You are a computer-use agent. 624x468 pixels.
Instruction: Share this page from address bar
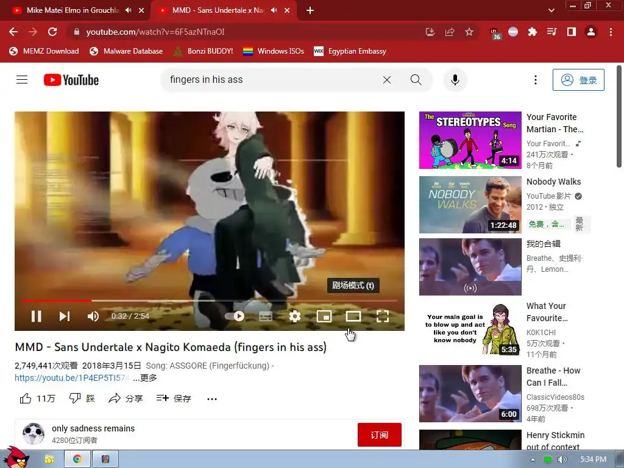click(x=450, y=32)
